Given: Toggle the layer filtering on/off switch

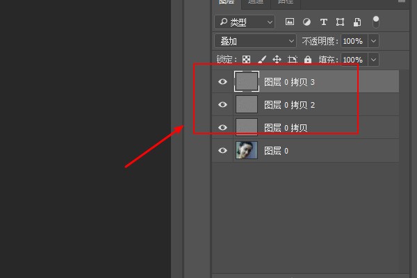Looking at the screenshot, I should [x=376, y=22].
